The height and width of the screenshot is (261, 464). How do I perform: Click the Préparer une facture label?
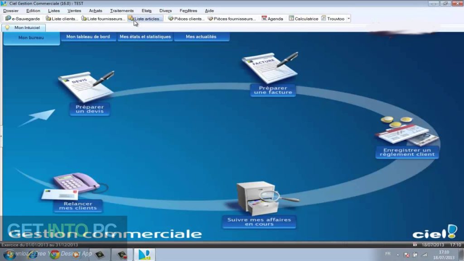tap(273, 90)
